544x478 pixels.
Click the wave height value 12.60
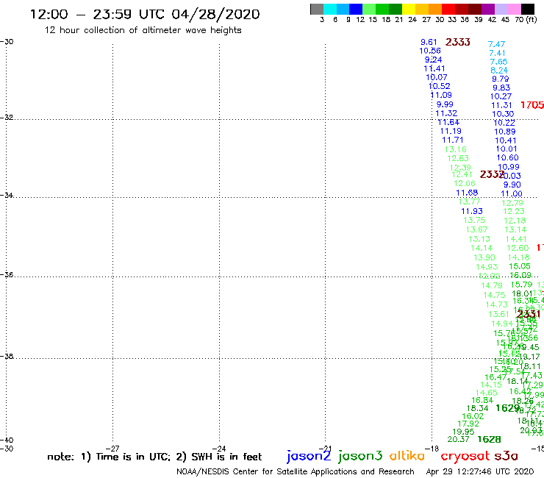click(518, 248)
